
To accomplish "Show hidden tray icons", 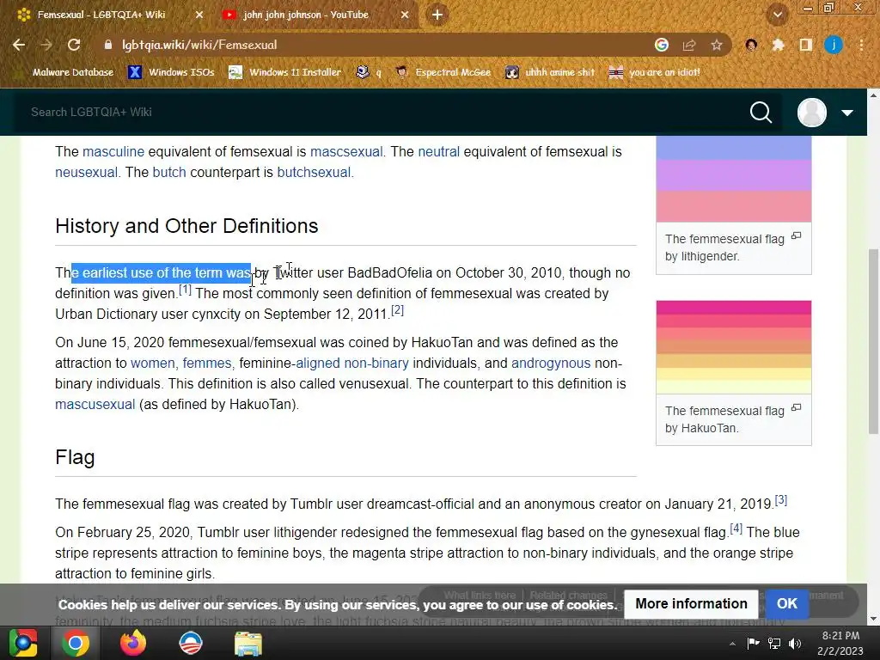I will [x=732, y=644].
